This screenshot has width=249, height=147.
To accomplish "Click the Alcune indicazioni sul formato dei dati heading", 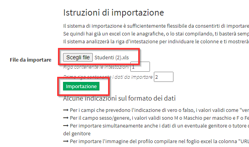I will coord(119,98).
